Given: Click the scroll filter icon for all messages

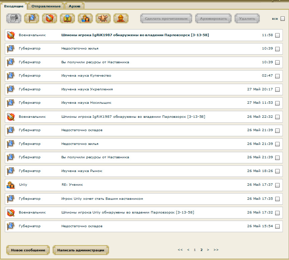Looking at the screenshot, I should tap(14, 18).
